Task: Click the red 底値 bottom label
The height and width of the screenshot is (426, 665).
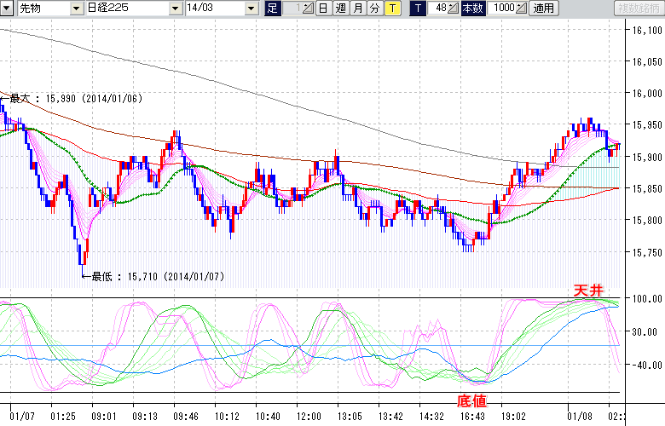Action: tap(473, 399)
